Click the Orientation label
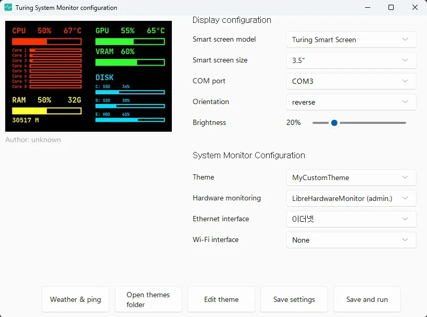 (211, 102)
